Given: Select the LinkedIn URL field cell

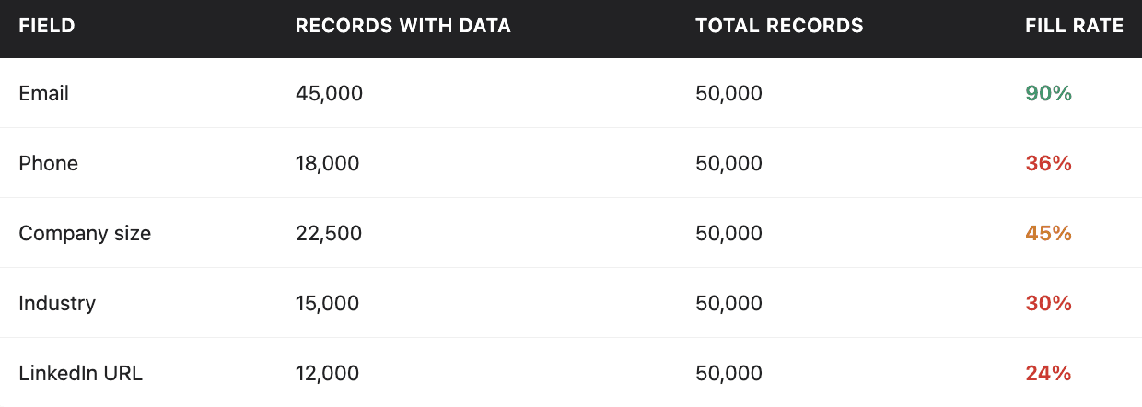Looking at the screenshot, I should (x=81, y=373).
